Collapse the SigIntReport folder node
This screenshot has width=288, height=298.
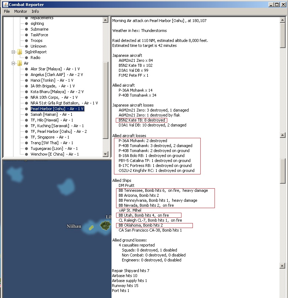(13, 52)
